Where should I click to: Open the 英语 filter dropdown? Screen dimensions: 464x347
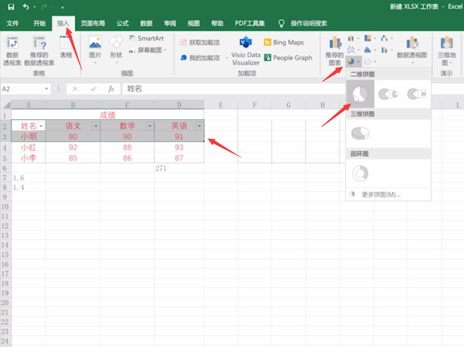point(199,126)
